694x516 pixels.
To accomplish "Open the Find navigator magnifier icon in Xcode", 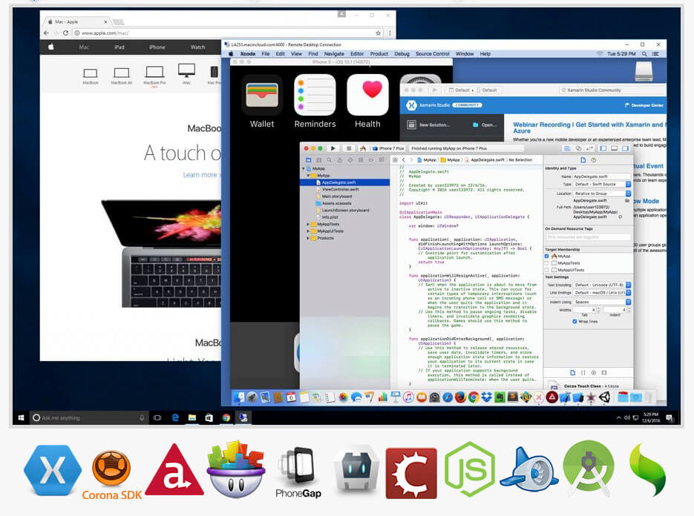I will [330, 159].
